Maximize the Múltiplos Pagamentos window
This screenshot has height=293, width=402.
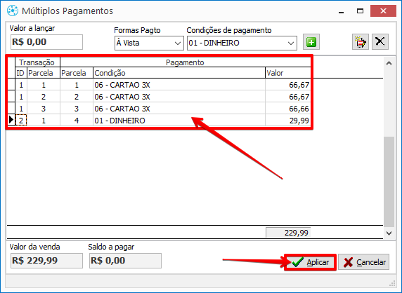coord(361,11)
